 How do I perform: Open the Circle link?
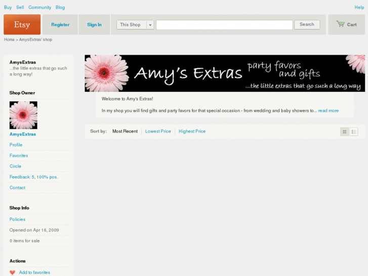(x=15, y=166)
